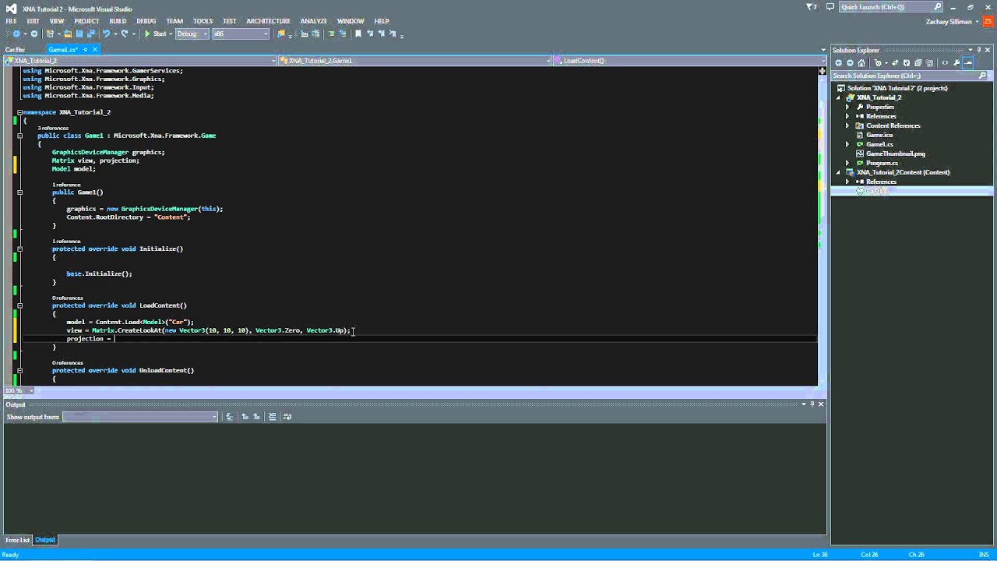This screenshot has height=561, width=997.
Task: Open the XNA_Tutorial_2.Game1 type dropdown
Action: pyautogui.click(x=414, y=60)
